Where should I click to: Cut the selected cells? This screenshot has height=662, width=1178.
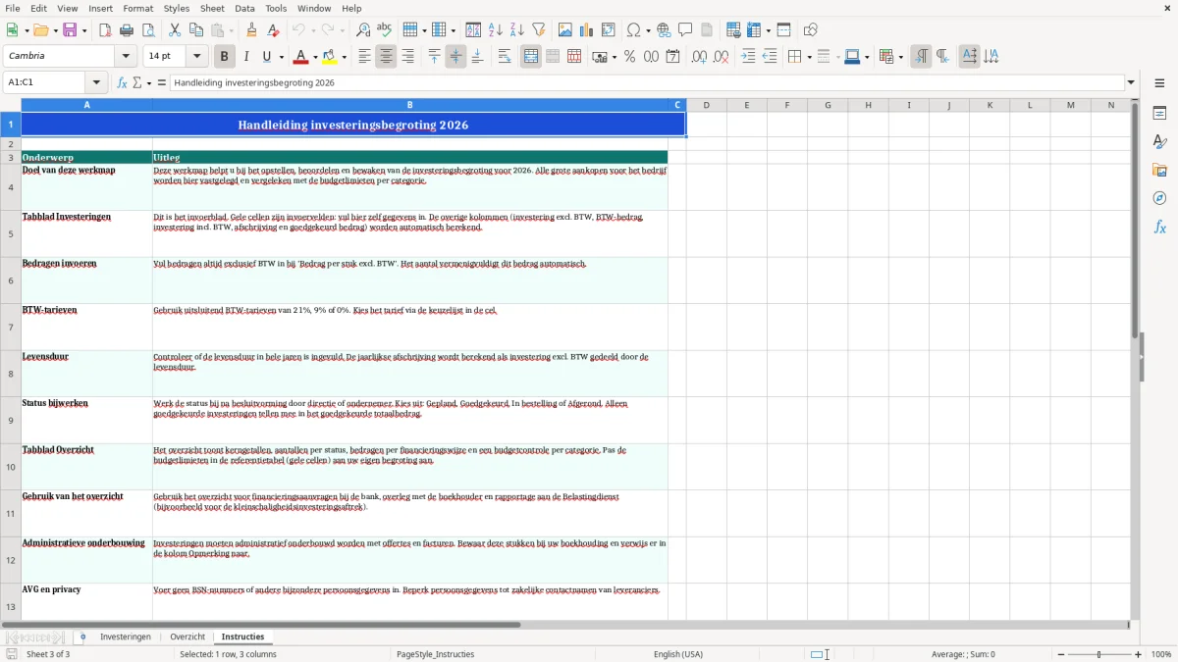pos(175,30)
